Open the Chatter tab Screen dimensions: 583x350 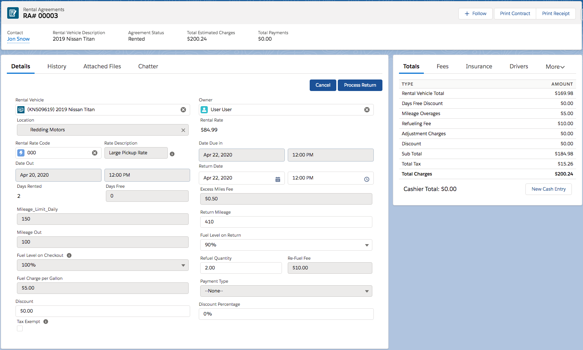[x=148, y=66]
